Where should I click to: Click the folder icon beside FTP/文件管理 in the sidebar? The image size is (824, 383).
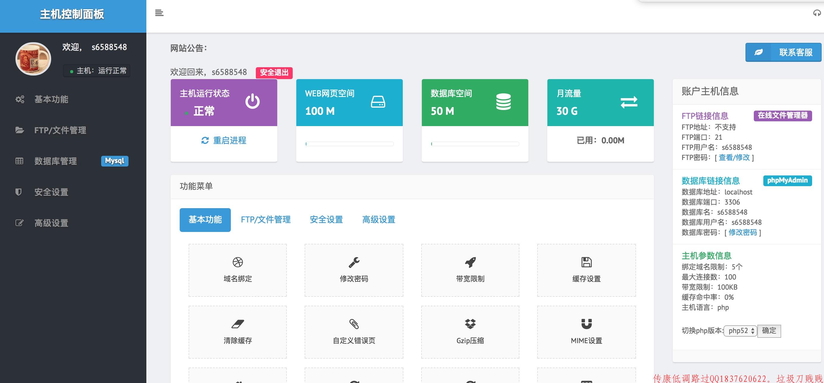coord(20,130)
